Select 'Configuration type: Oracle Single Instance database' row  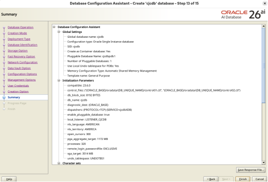(101, 42)
